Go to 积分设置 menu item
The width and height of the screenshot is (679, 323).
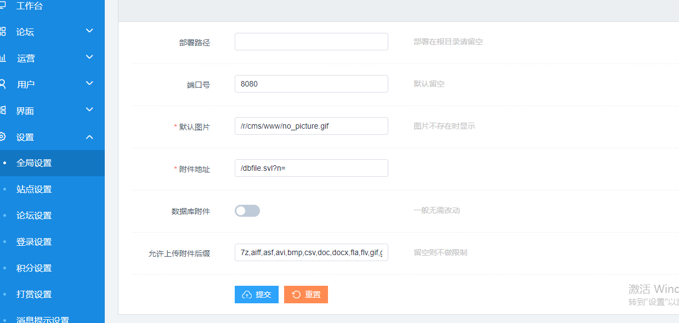[x=34, y=268]
